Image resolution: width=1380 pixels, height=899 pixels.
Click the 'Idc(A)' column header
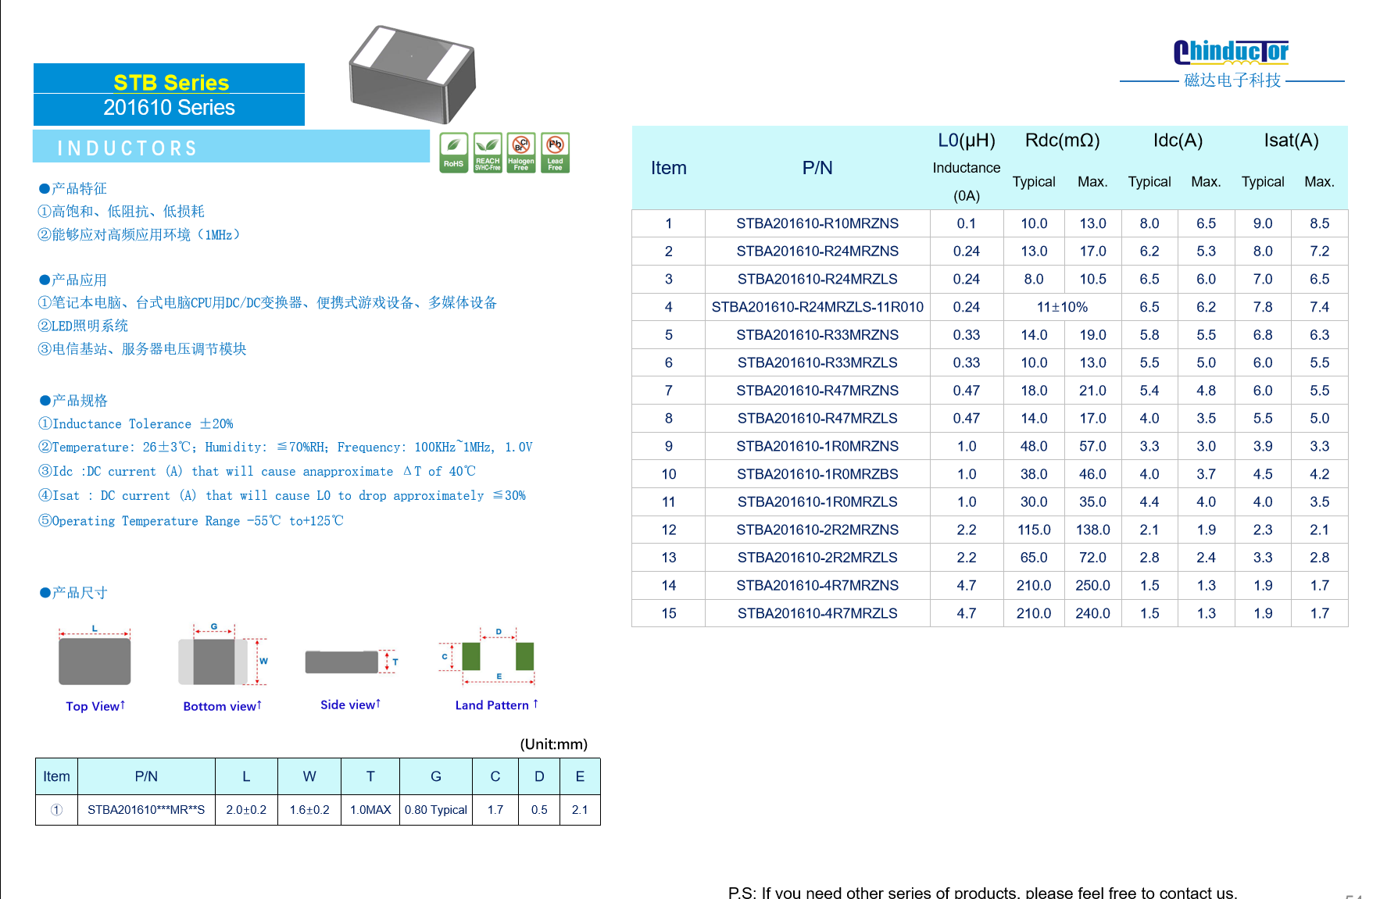click(x=1178, y=141)
